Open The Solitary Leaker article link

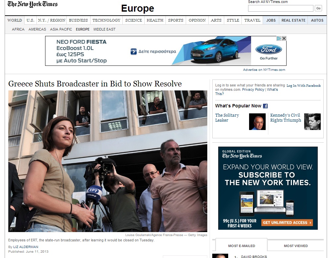[227, 118]
